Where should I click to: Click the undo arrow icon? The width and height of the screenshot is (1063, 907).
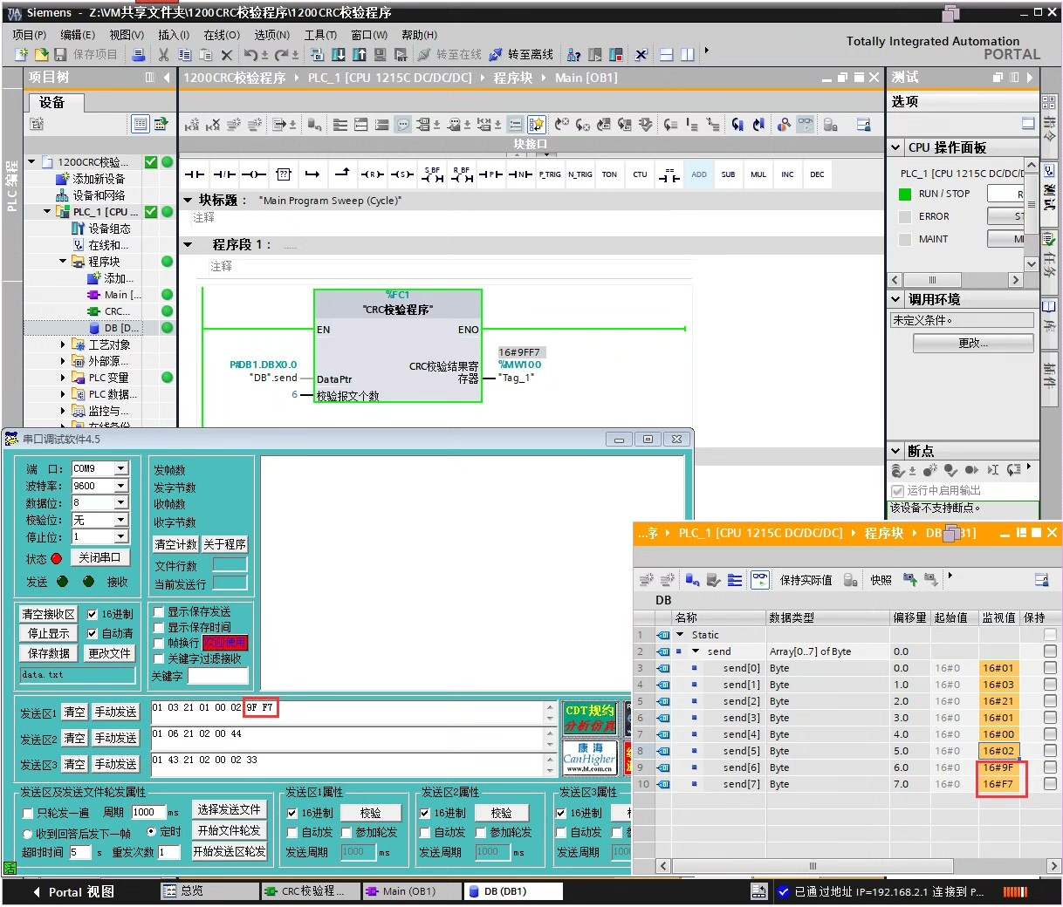pyautogui.click(x=251, y=54)
